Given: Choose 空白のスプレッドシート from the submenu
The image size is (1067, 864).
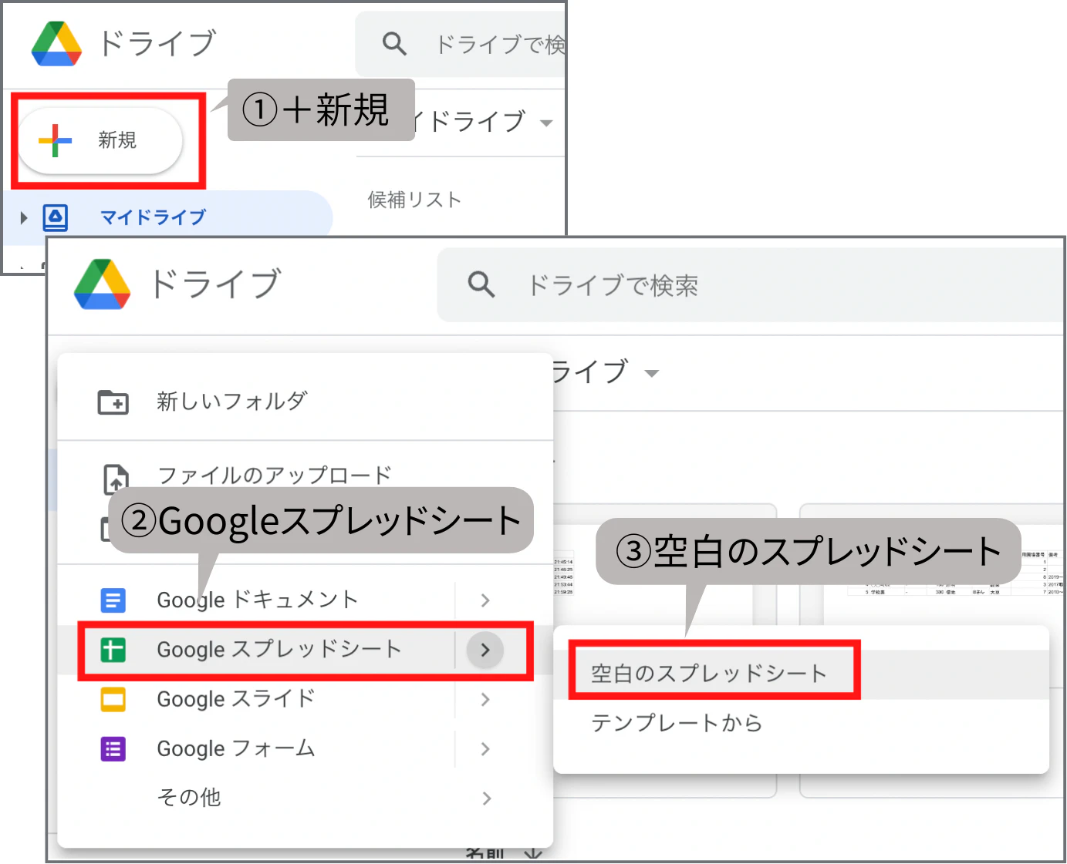Looking at the screenshot, I should (801, 674).
